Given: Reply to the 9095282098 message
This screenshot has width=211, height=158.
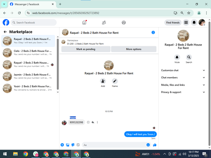Looking at the screenshot, I should click(x=93, y=122).
